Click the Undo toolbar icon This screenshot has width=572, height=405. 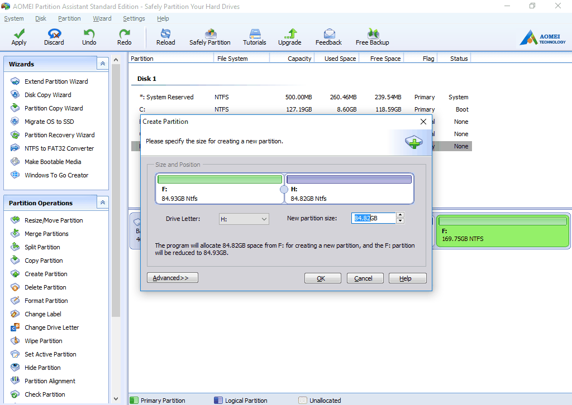89,37
